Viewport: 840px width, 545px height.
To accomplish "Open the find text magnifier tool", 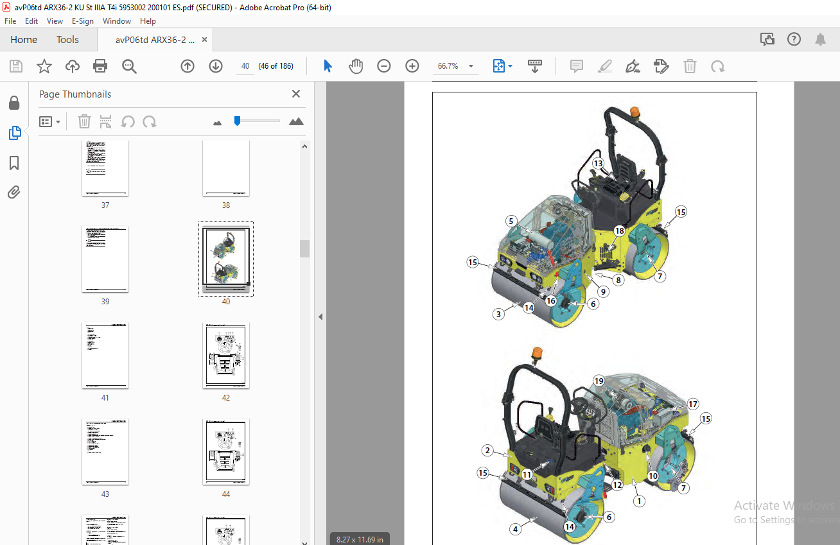I will click(x=129, y=66).
